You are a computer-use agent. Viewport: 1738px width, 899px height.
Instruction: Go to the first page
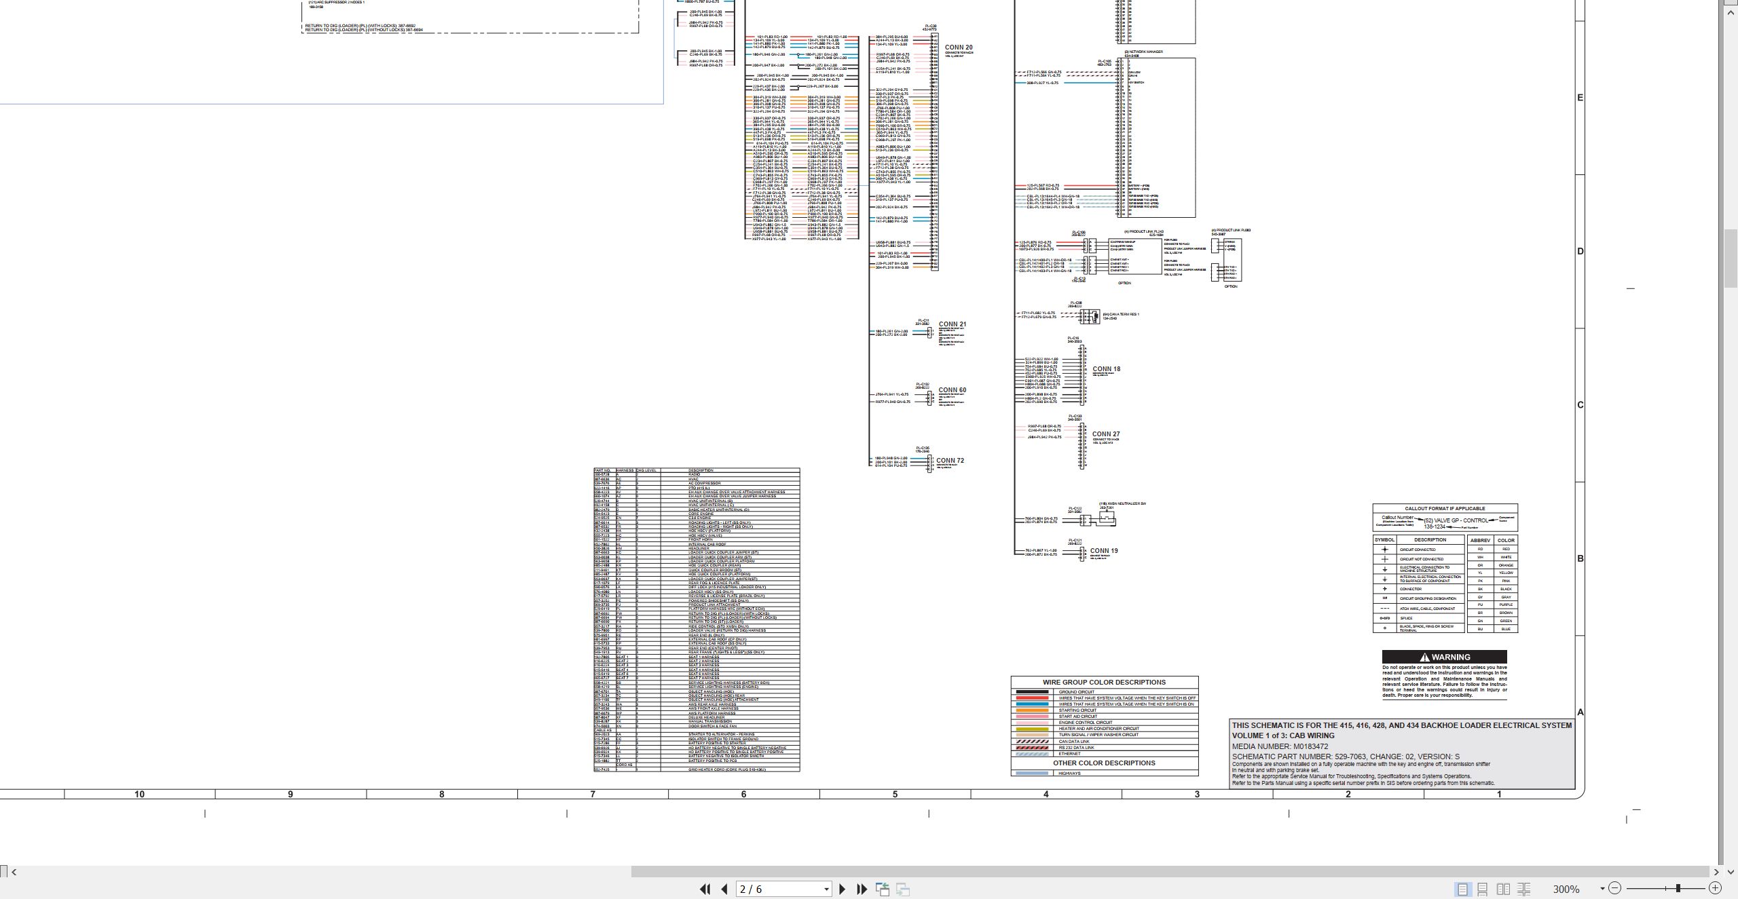(705, 889)
